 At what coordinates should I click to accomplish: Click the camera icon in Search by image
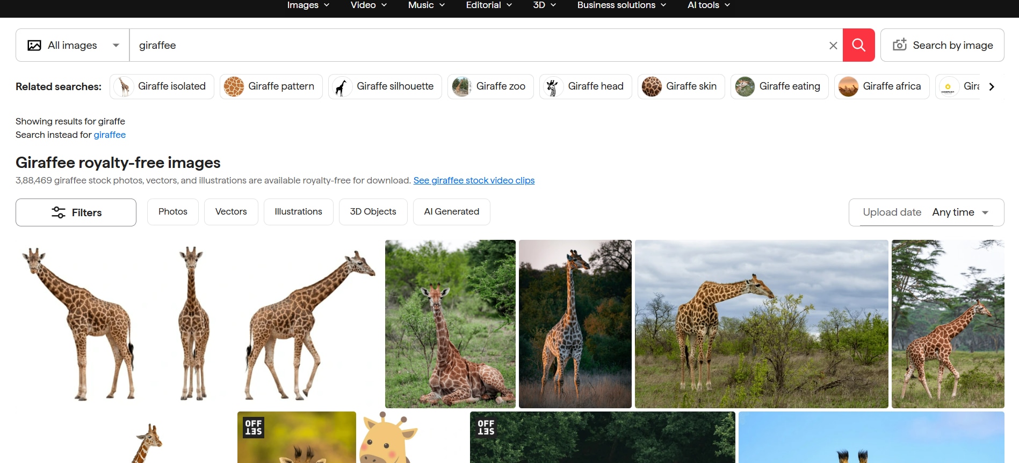pyautogui.click(x=900, y=45)
